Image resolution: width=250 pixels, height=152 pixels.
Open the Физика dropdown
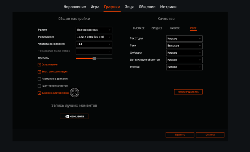[184, 67]
